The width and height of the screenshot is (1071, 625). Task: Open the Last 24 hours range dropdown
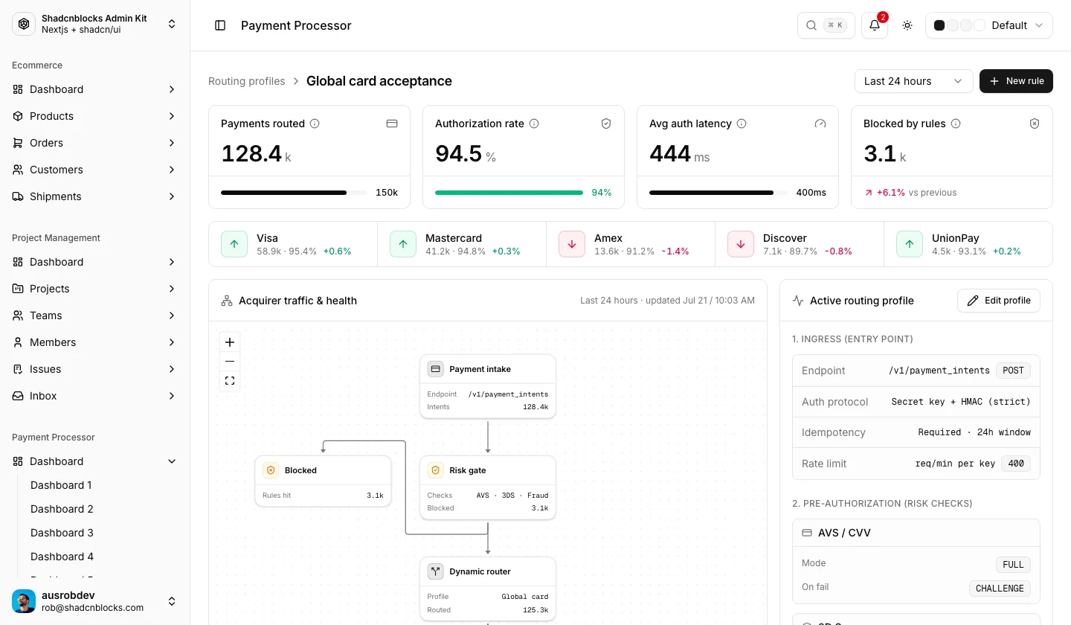pyautogui.click(x=914, y=81)
